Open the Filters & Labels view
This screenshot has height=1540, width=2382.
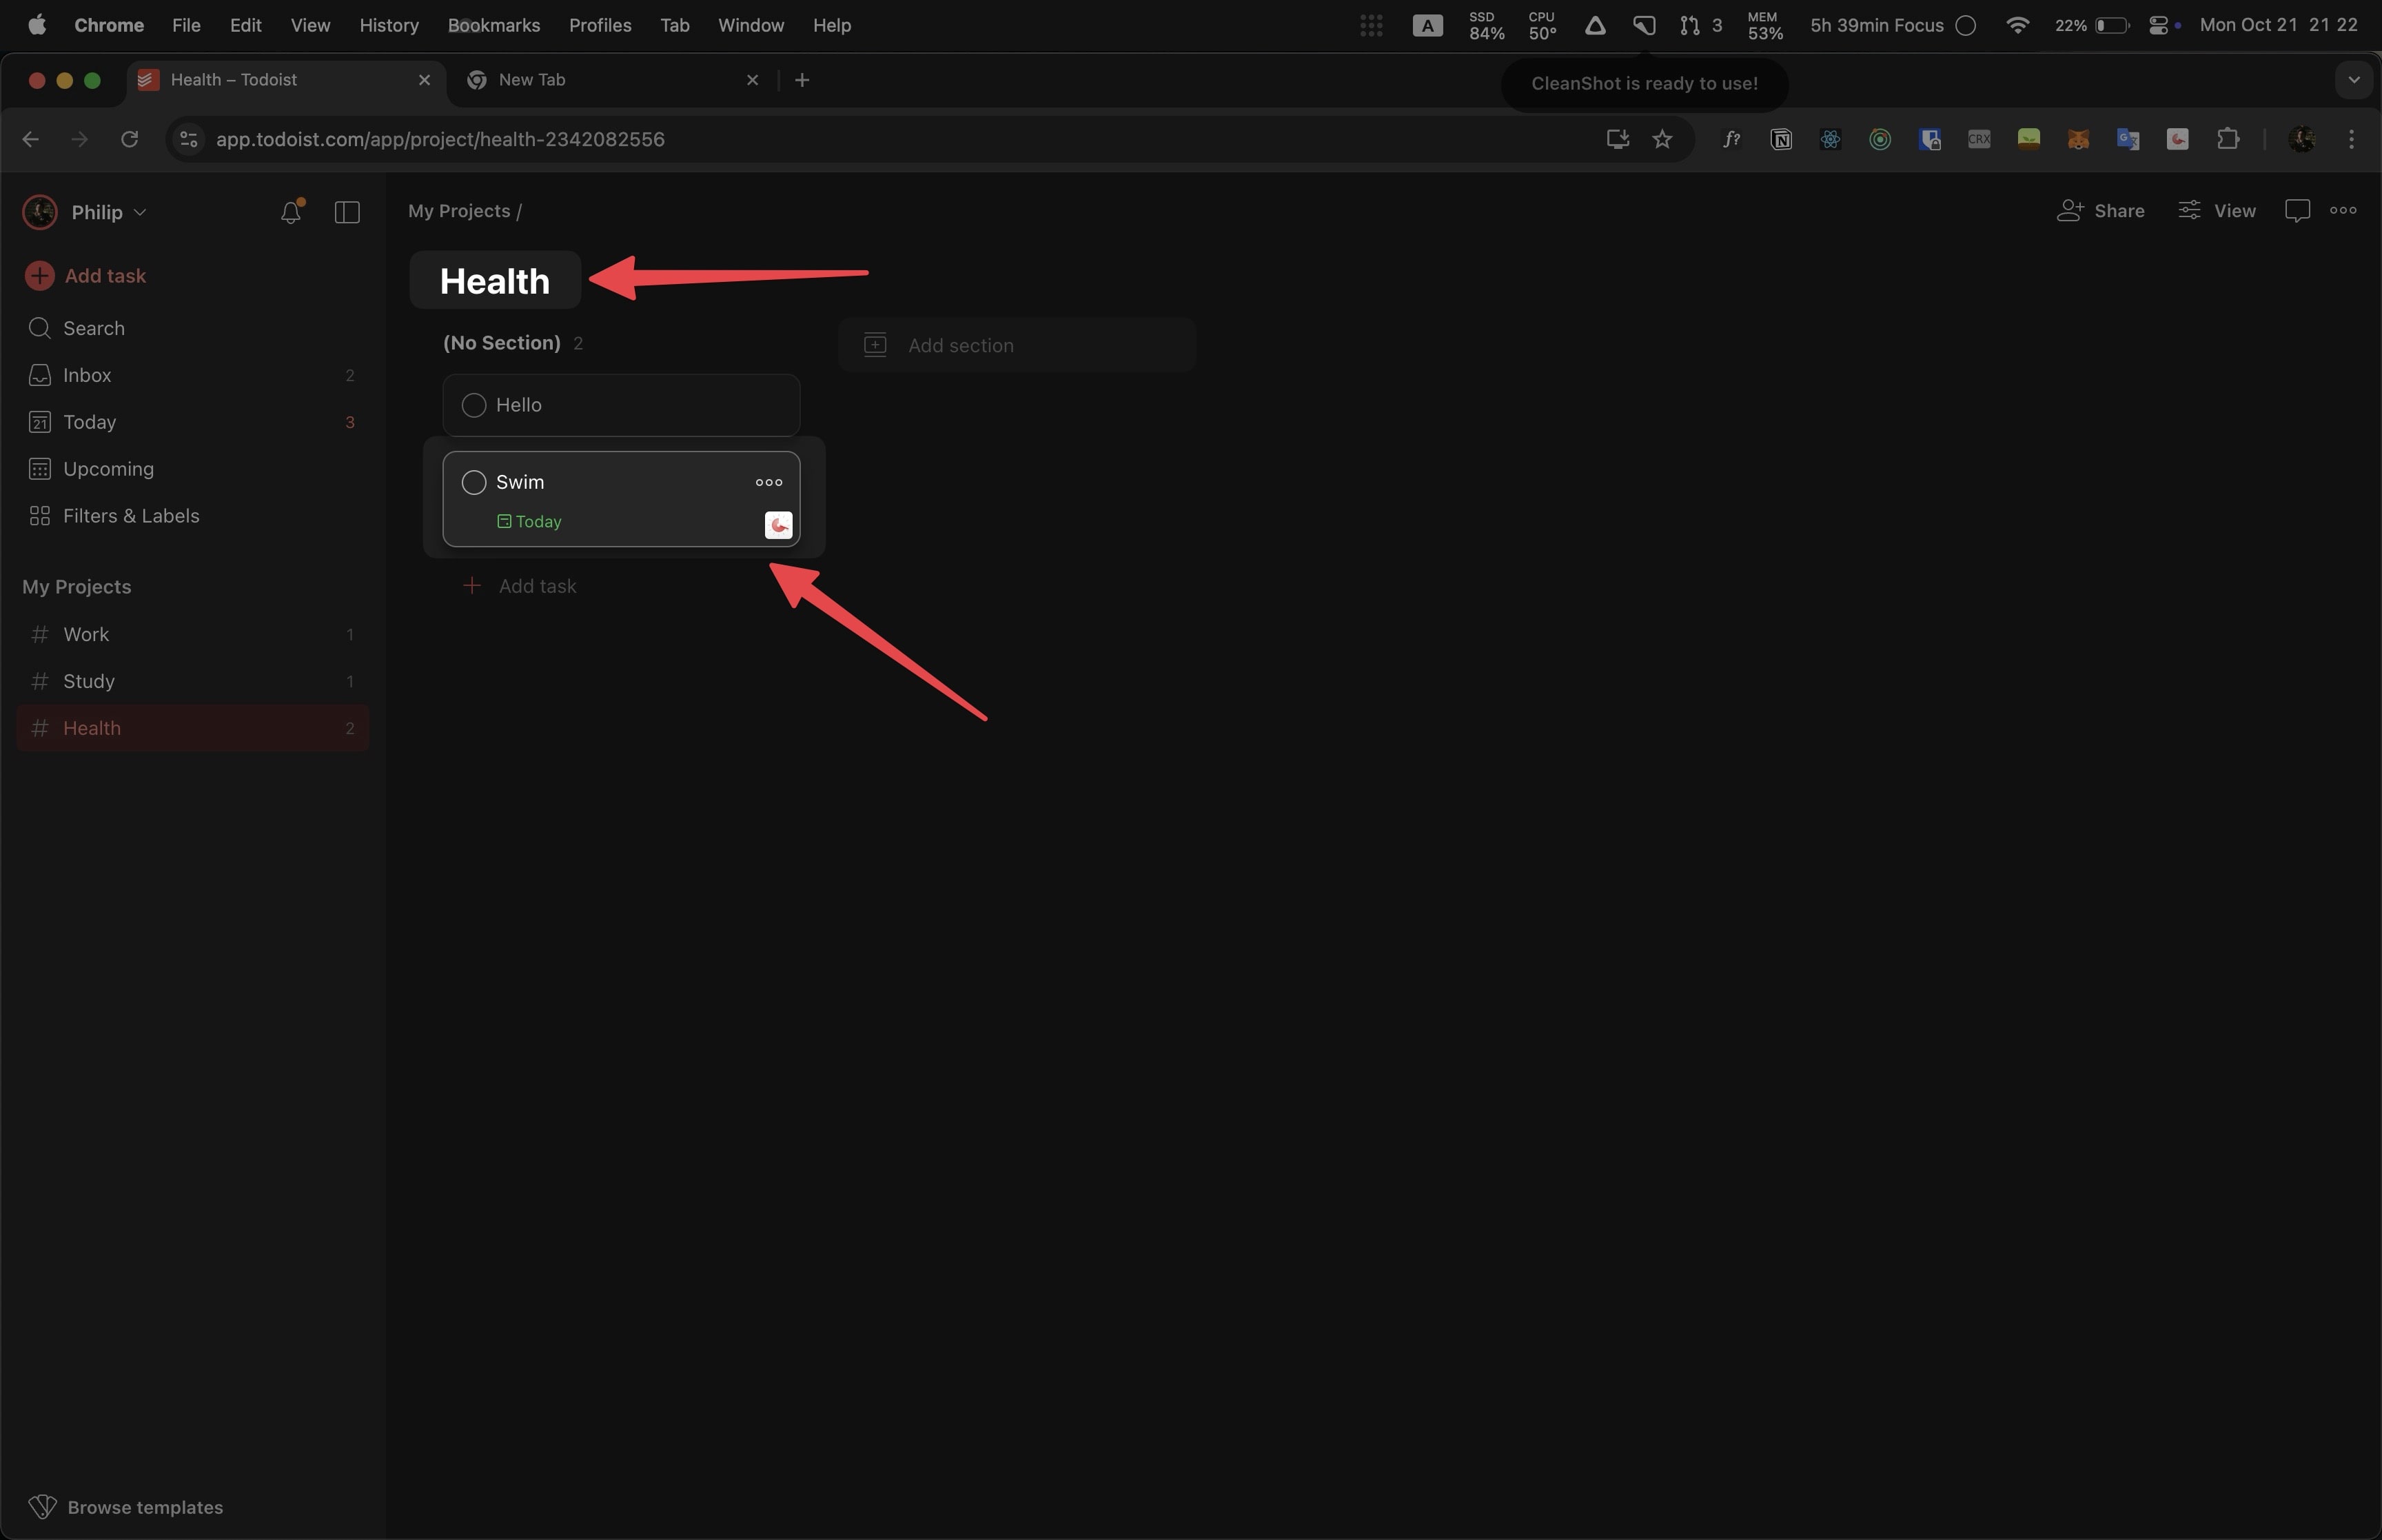(x=130, y=516)
